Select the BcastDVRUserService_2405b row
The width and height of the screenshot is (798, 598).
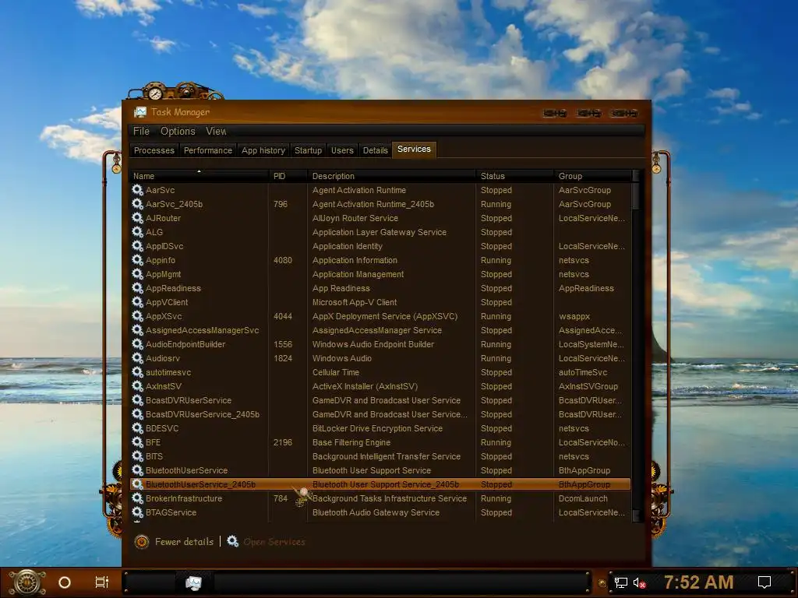[380, 414]
